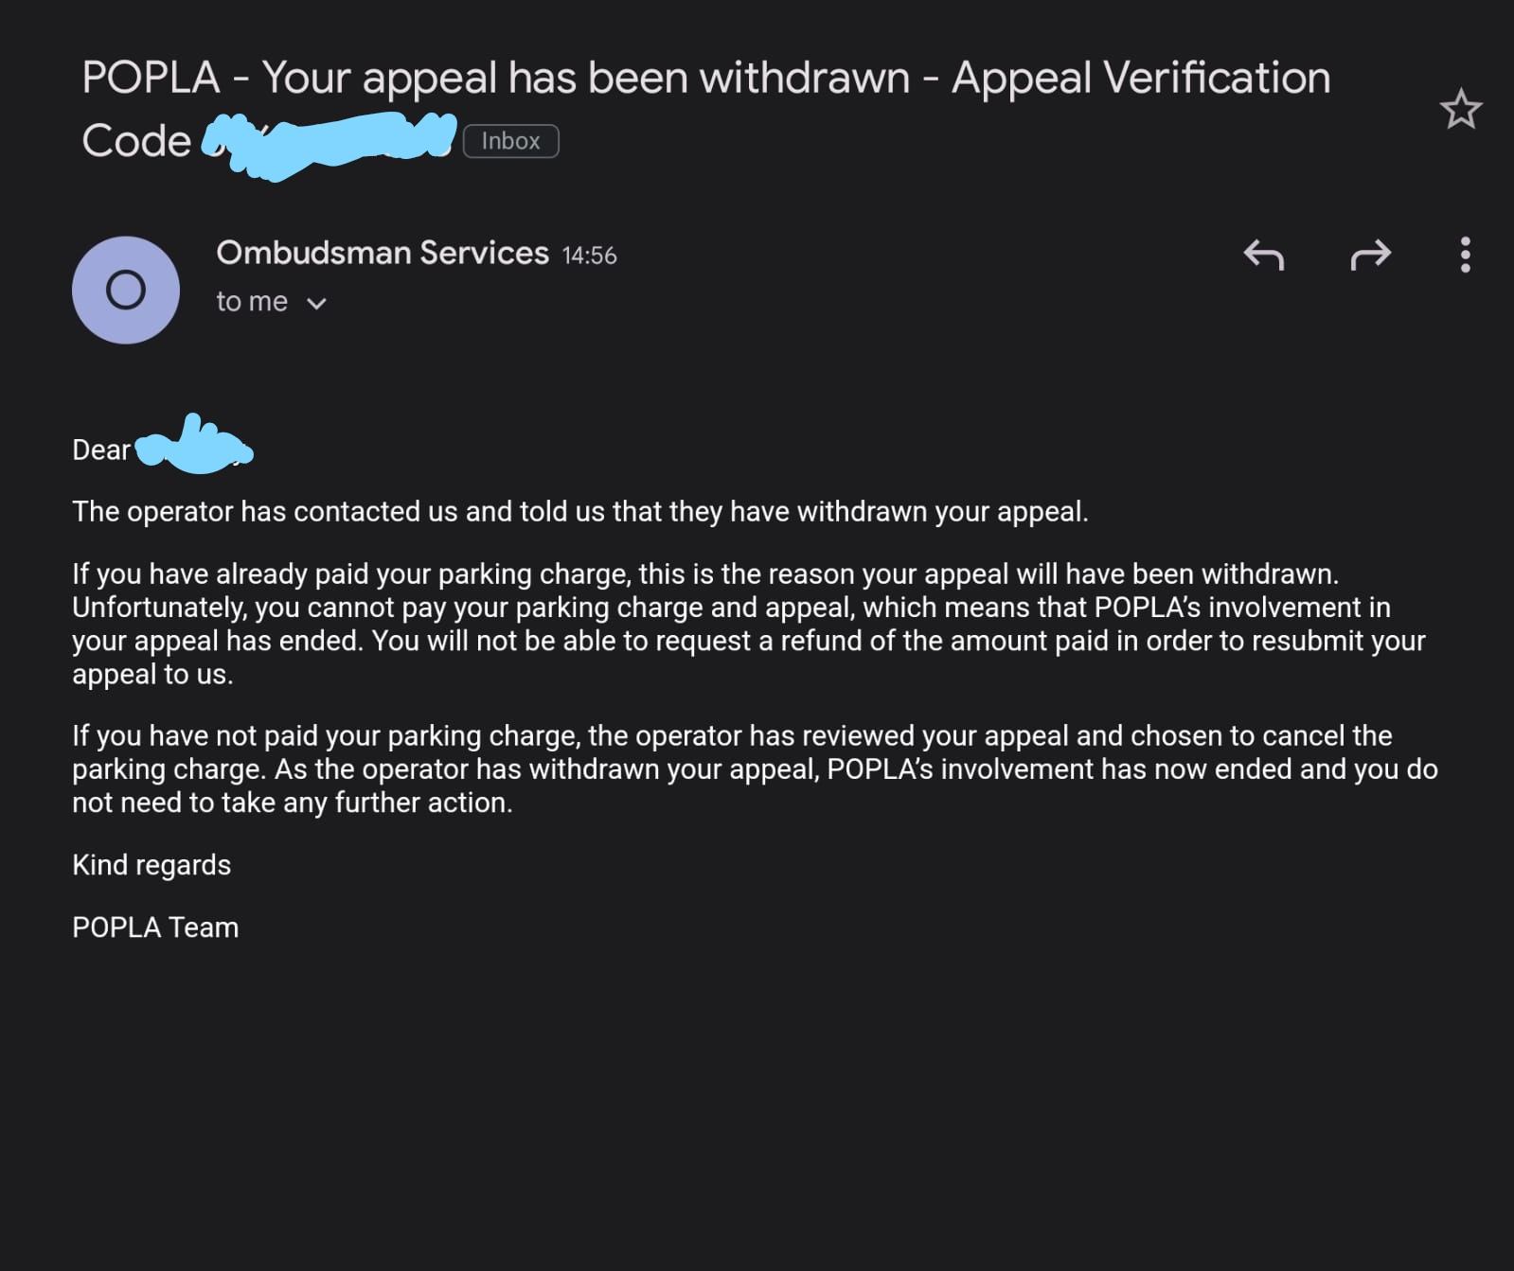This screenshot has width=1514, height=1271.
Task: Click the "Kind regards" sign-off
Action: [x=151, y=865]
